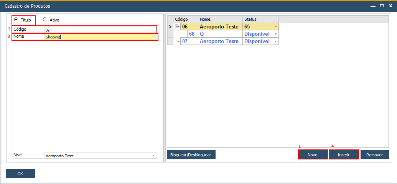
Task: Open Status dropdown in row 66
Action: 275,34
